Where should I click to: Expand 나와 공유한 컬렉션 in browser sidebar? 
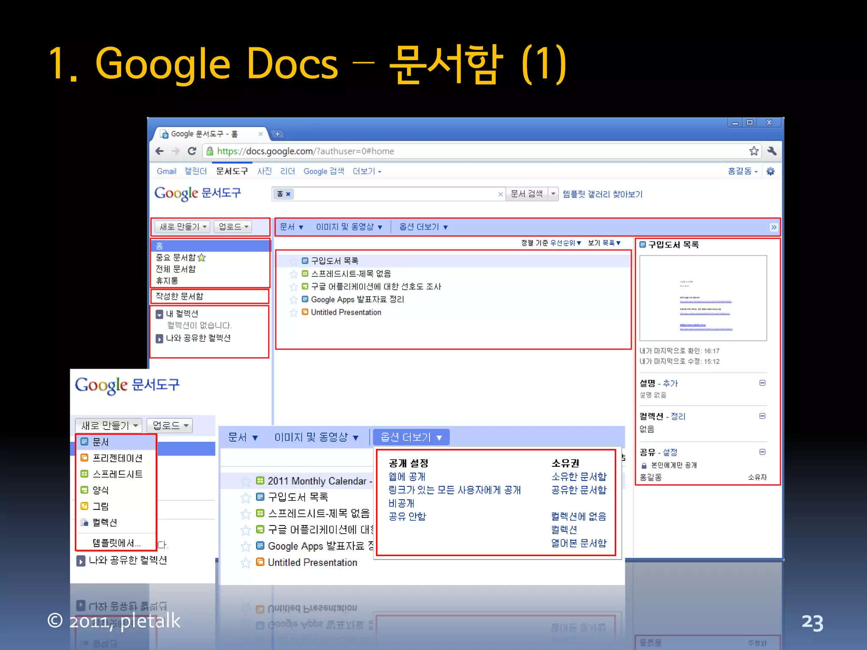click(159, 339)
